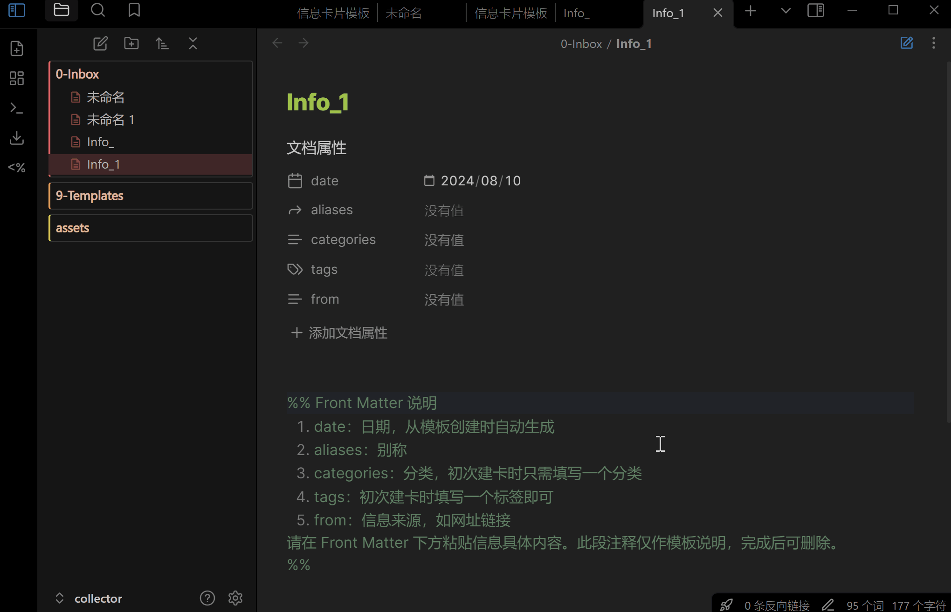
Task: Switch to the Info_ tab
Action: (x=576, y=13)
